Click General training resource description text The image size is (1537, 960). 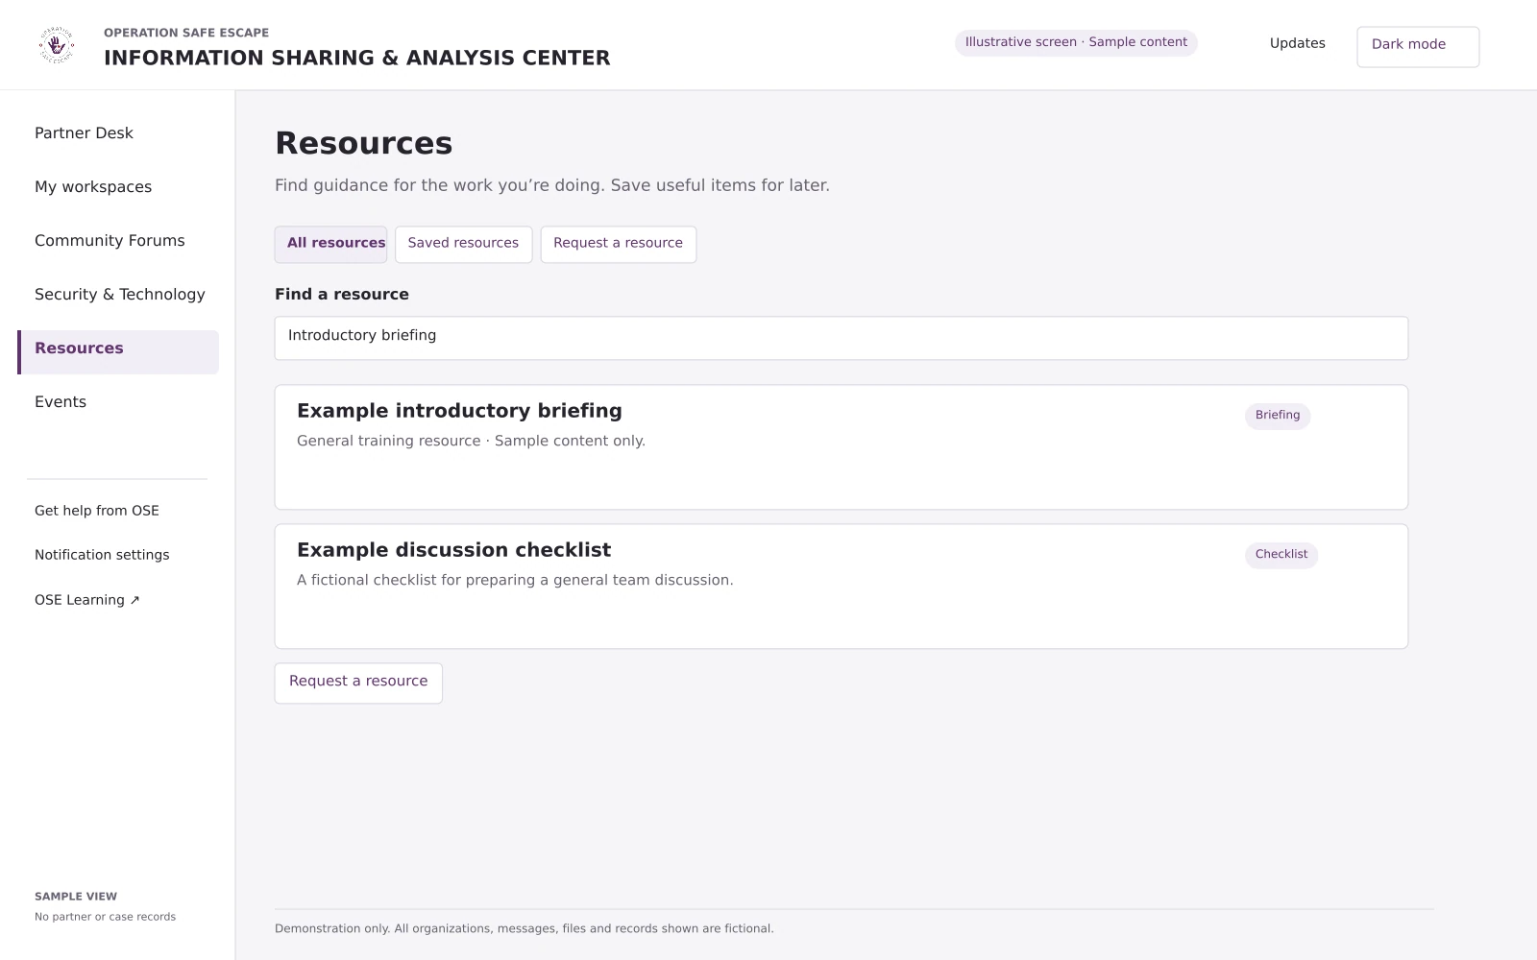471,441
